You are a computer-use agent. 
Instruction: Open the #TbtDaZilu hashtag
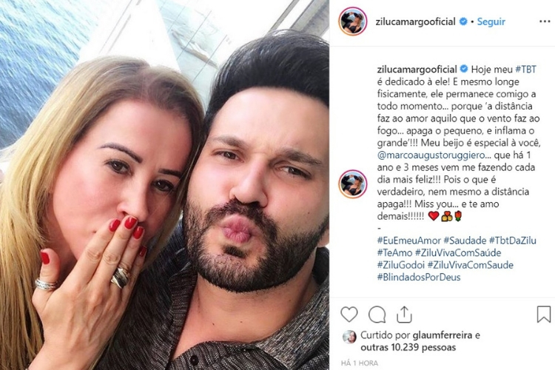tap(513, 240)
